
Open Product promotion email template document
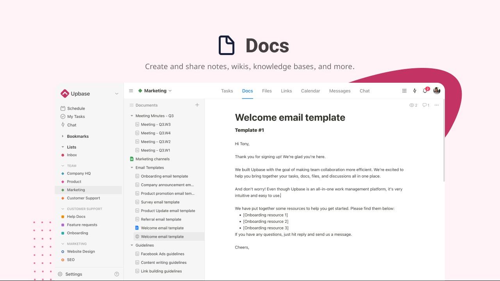click(x=164, y=194)
